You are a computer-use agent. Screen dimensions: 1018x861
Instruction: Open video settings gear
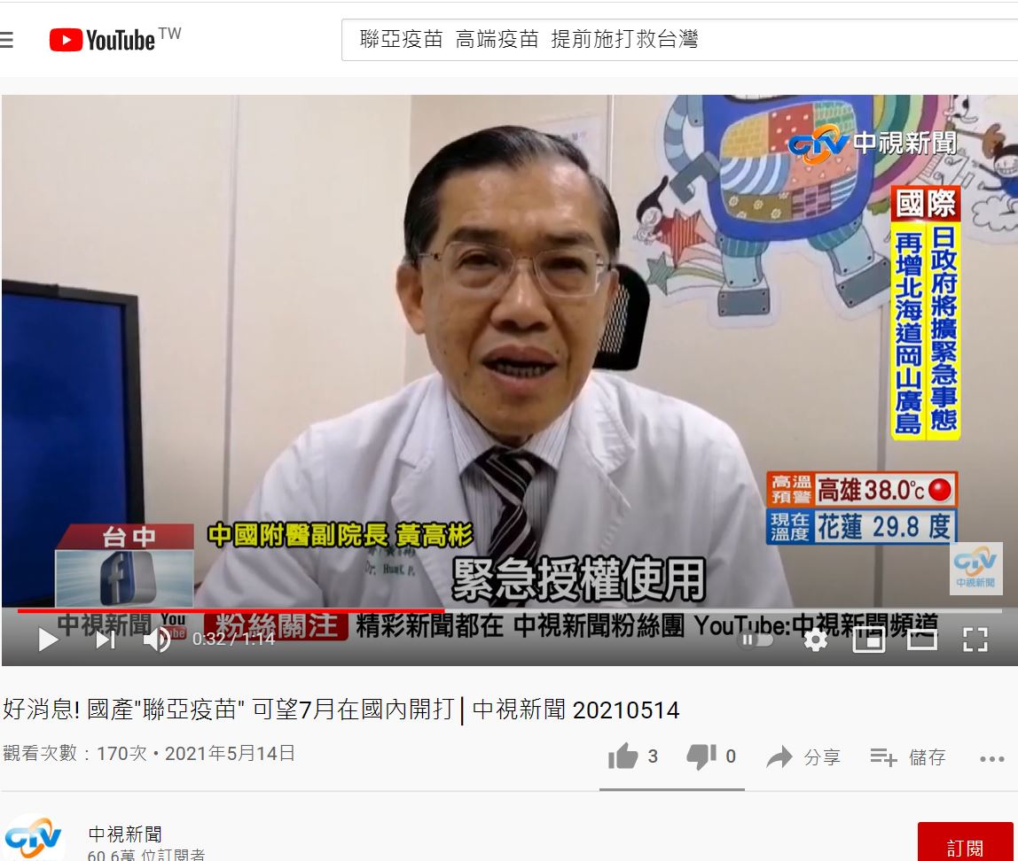(816, 640)
